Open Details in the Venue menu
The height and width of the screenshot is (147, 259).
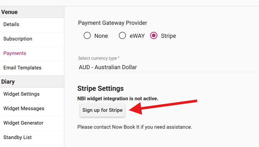coord(32,24)
